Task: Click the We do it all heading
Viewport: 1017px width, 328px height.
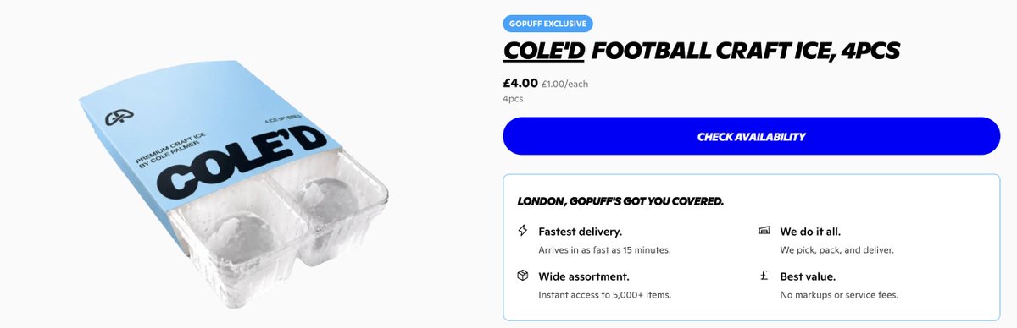Action: (x=810, y=231)
